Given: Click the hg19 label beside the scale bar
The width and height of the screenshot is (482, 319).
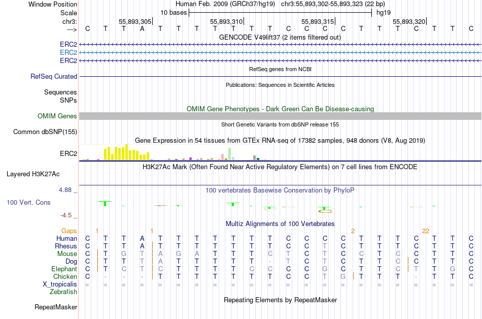Looking at the screenshot, I should 384,13.
